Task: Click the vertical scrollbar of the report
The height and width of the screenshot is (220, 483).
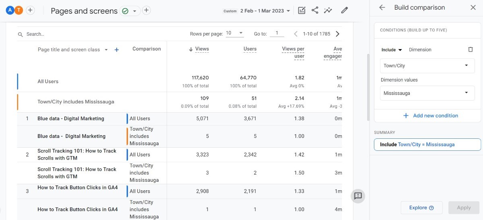Action: click(367, 86)
